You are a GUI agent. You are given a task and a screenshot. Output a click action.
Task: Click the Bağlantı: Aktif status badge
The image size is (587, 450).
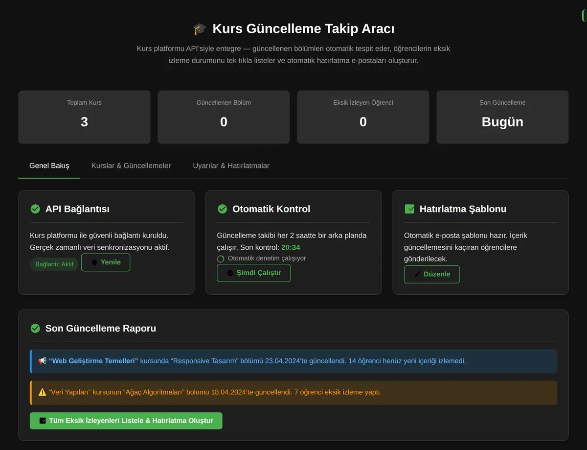[54, 264]
